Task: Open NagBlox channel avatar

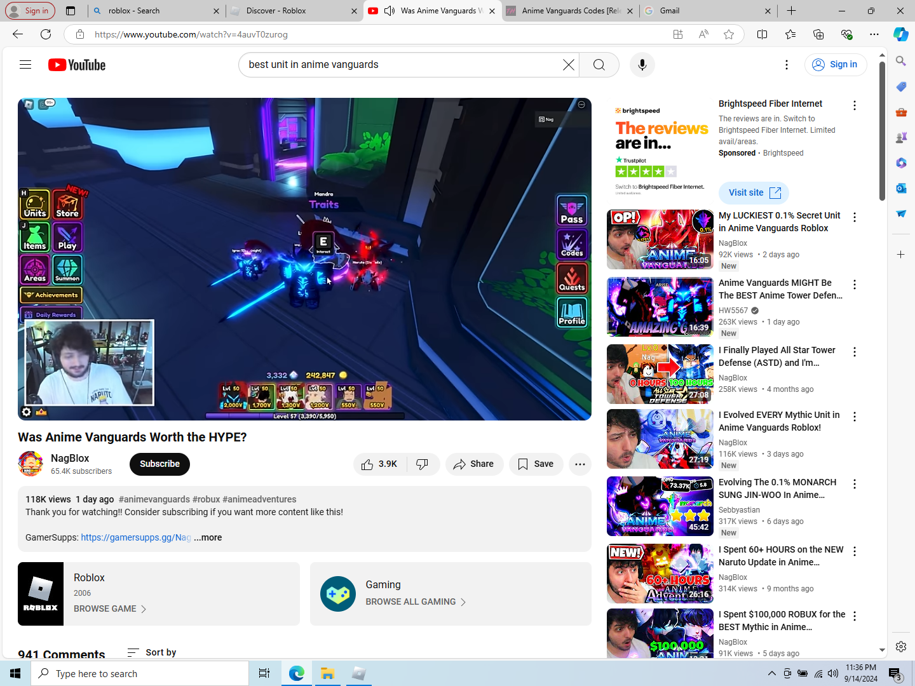Action: click(x=30, y=464)
